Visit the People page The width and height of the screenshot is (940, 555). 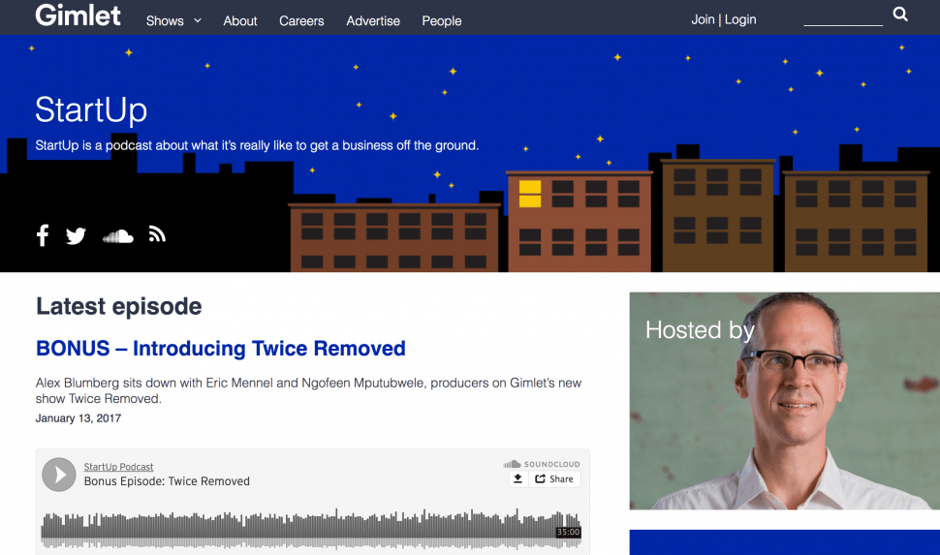coord(442,21)
